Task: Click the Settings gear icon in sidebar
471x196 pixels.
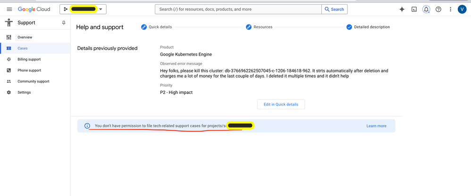Action: [8, 93]
